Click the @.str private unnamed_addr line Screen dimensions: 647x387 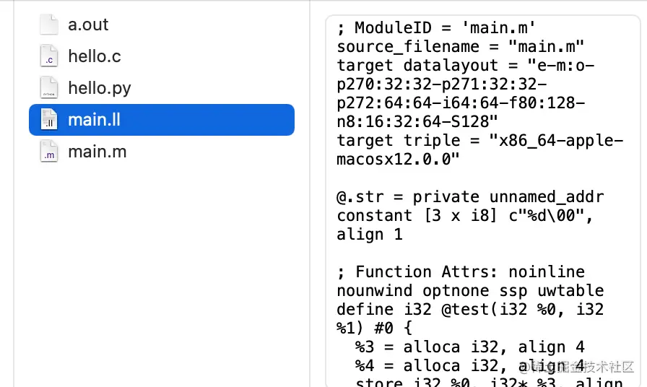point(469,197)
